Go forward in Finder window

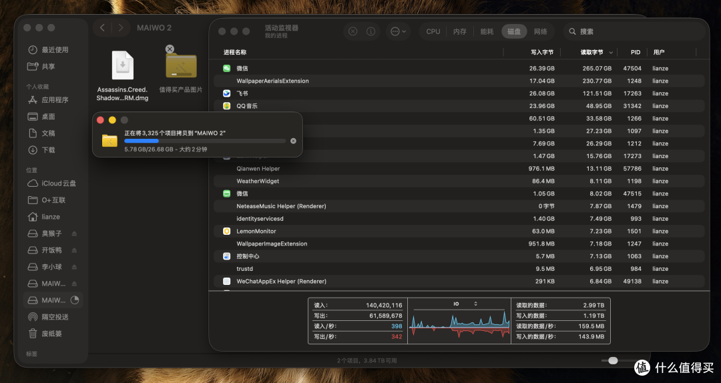pyautogui.click(x=120, y=28)
